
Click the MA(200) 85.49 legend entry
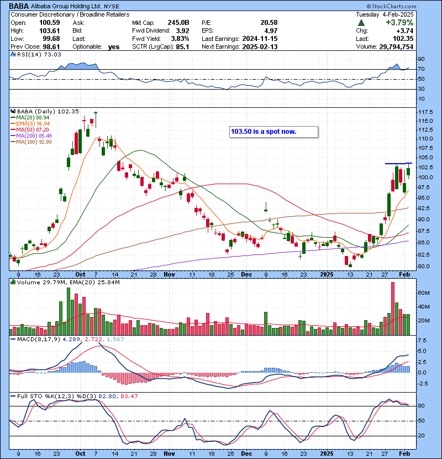click(x=31, y=136)
